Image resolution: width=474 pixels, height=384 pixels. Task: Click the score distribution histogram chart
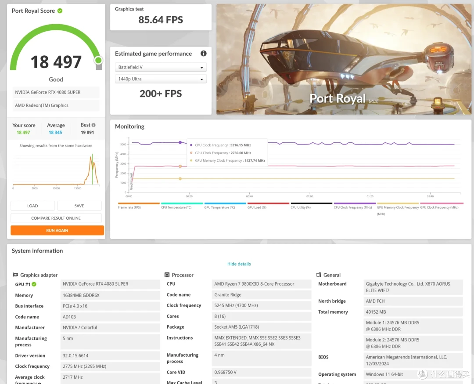coord(56,171)
